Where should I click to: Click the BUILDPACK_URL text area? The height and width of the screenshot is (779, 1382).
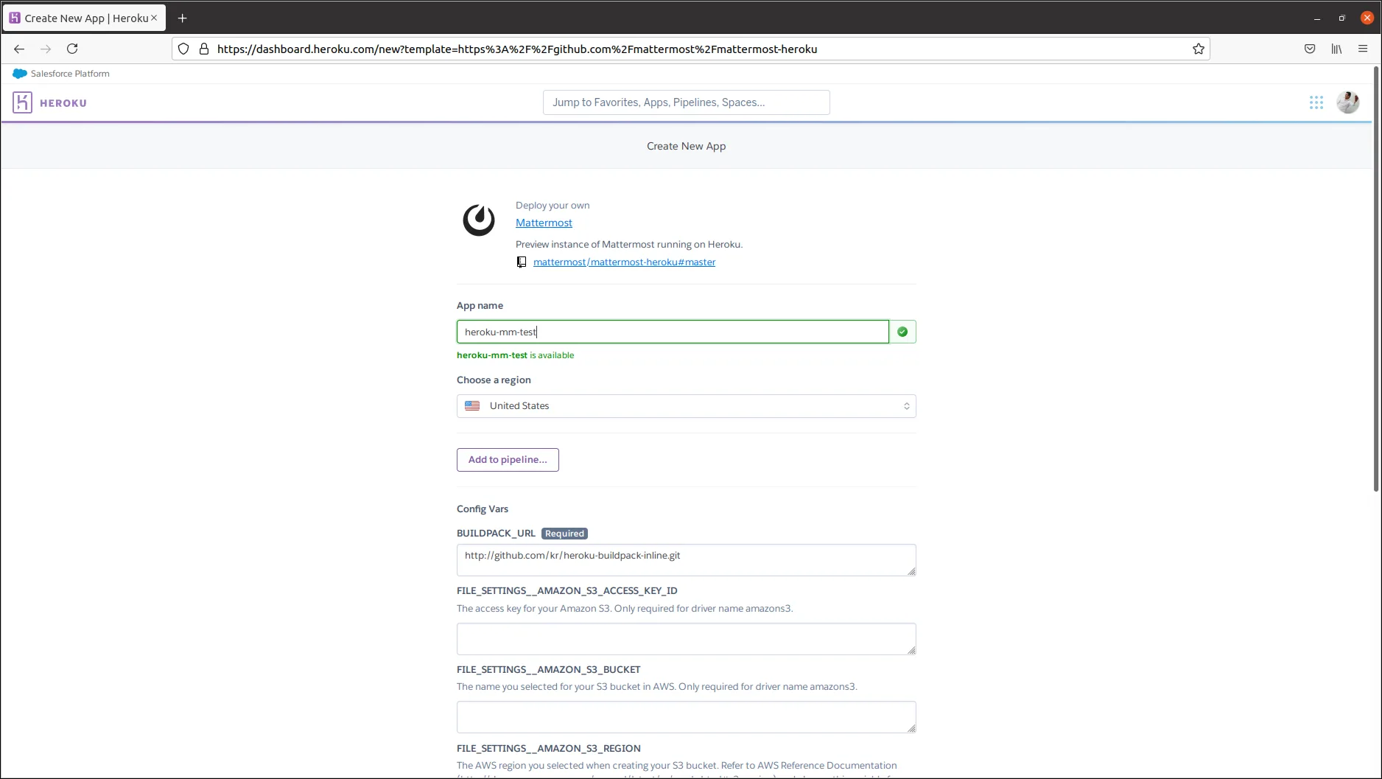click(x=687, y=560)
